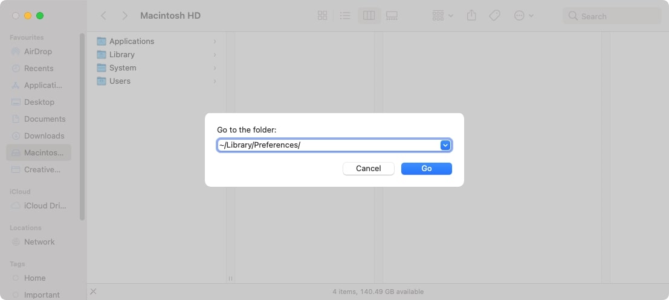Cancel the Go to folder dialog
669x300 pixels.
368,169
